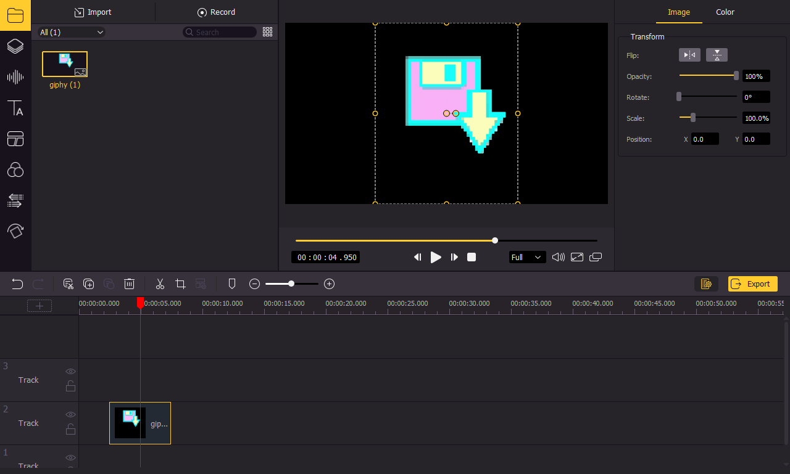
Task: Click the Undo arrow in timeline toolbar
Action: [17, 284]
